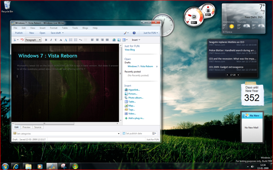The height and width of the screenshot is (170, 273).
Task: Open the Windows 7 : Vista Reborn draft
Action: (140, 66)
